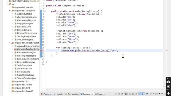Viewport: 171px width, 96px height.
Task: Click the Clear Console icon
Action: pos(130,94)
